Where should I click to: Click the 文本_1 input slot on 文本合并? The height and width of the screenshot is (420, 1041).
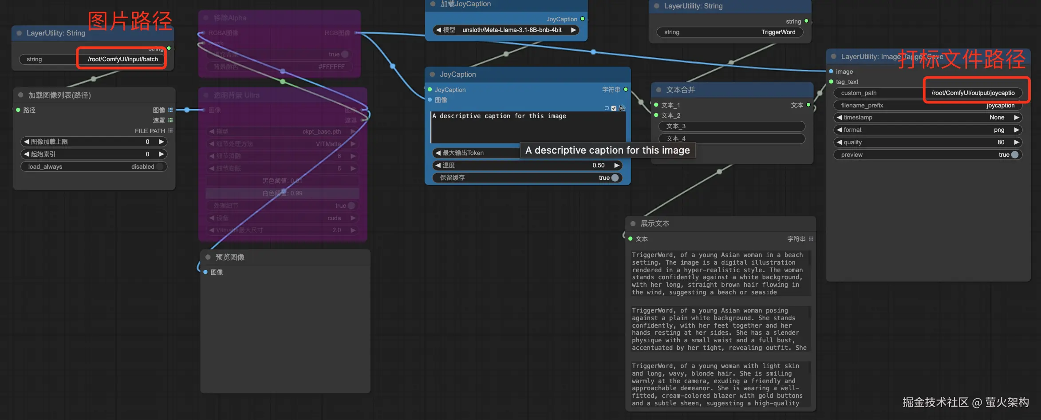[656, 105]
